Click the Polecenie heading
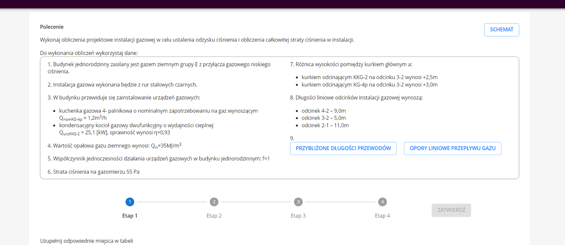This screenshot has height=245, width=565. click(52, 27)
